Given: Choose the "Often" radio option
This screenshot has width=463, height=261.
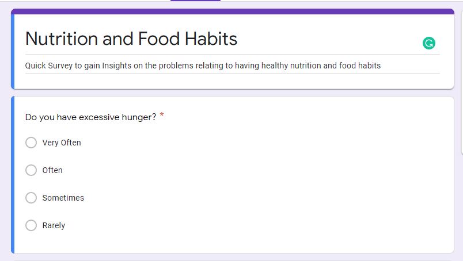Looking at the screenshot, I should click(31, 170).
